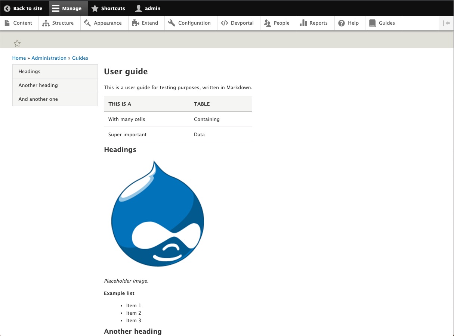Toggle the toolbar orientation control on the right

447,23
